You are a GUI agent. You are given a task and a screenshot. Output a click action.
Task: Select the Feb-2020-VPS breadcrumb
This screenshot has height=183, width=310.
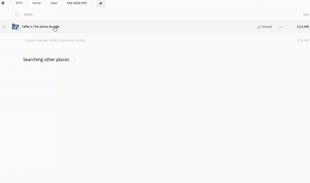coord(77,3)
